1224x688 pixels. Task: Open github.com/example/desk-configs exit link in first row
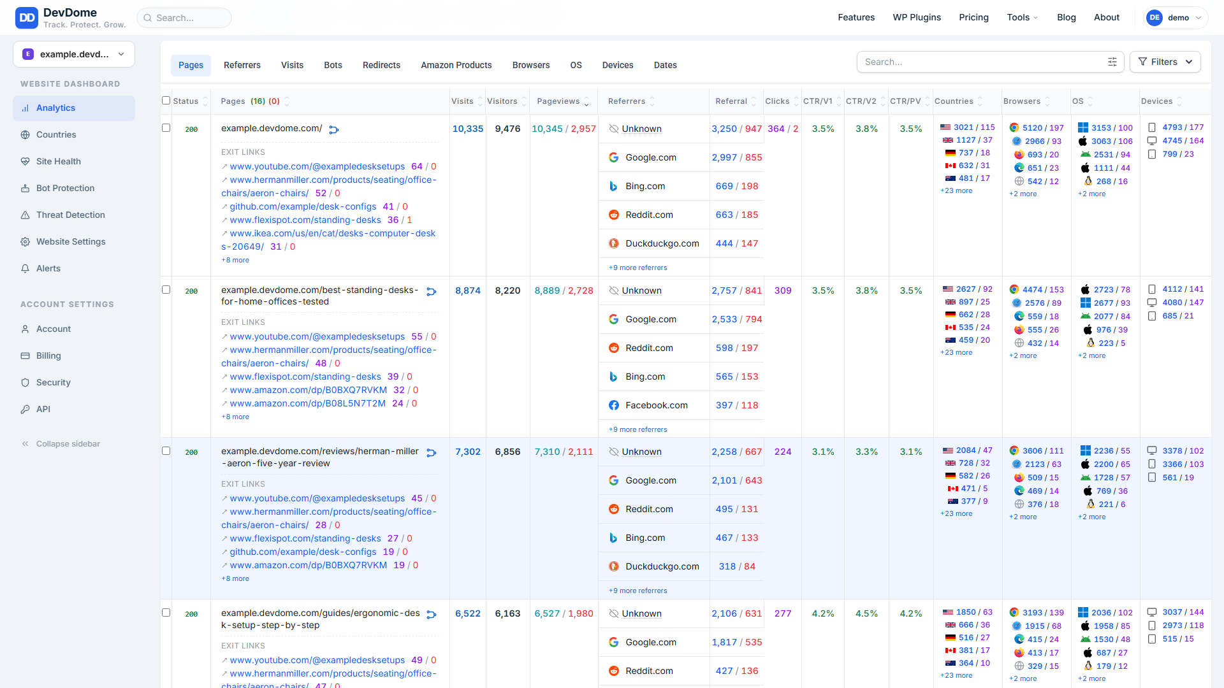point(303,206)
